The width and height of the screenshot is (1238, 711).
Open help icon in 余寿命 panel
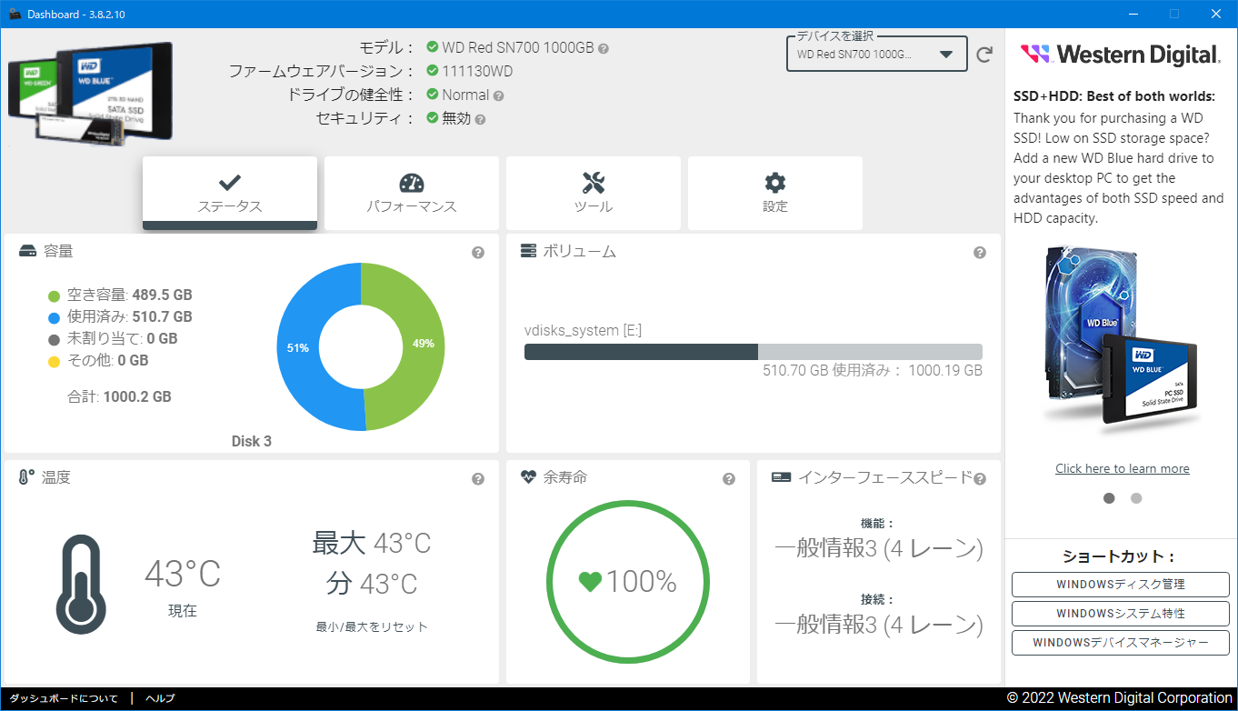pyautogui.click(x=729, y=479)
